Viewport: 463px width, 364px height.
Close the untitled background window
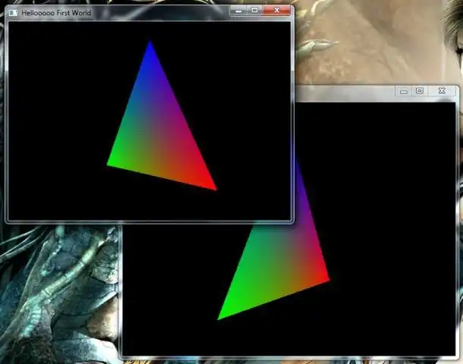pyautogui.click(x=442, y=91)
